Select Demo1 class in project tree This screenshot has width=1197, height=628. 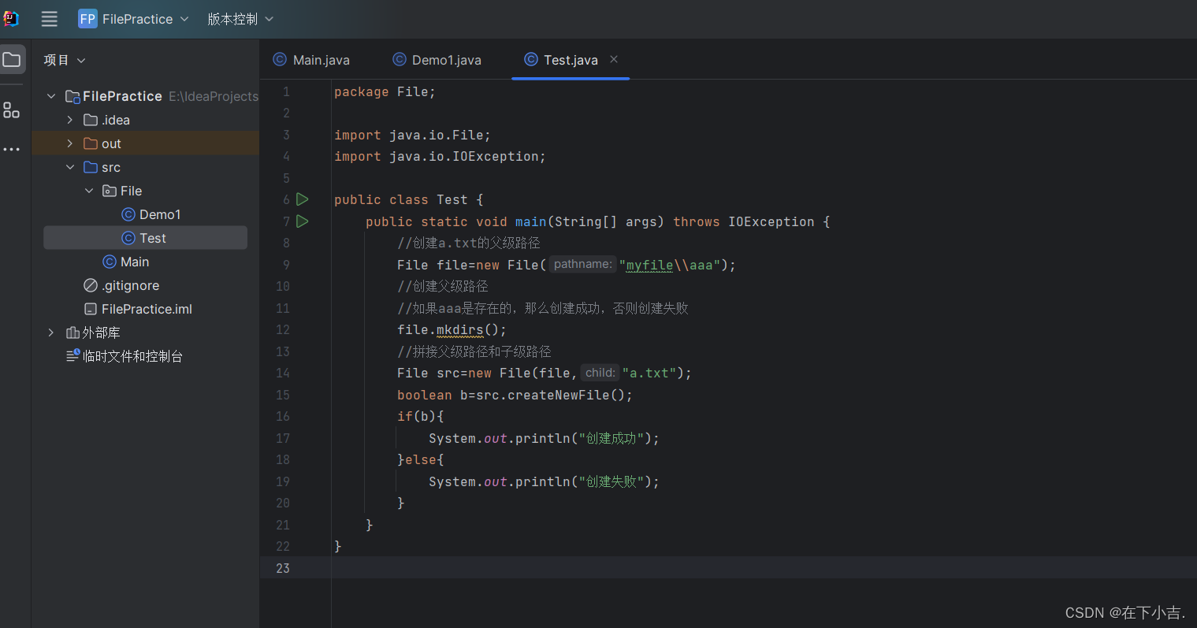[151, 214]
